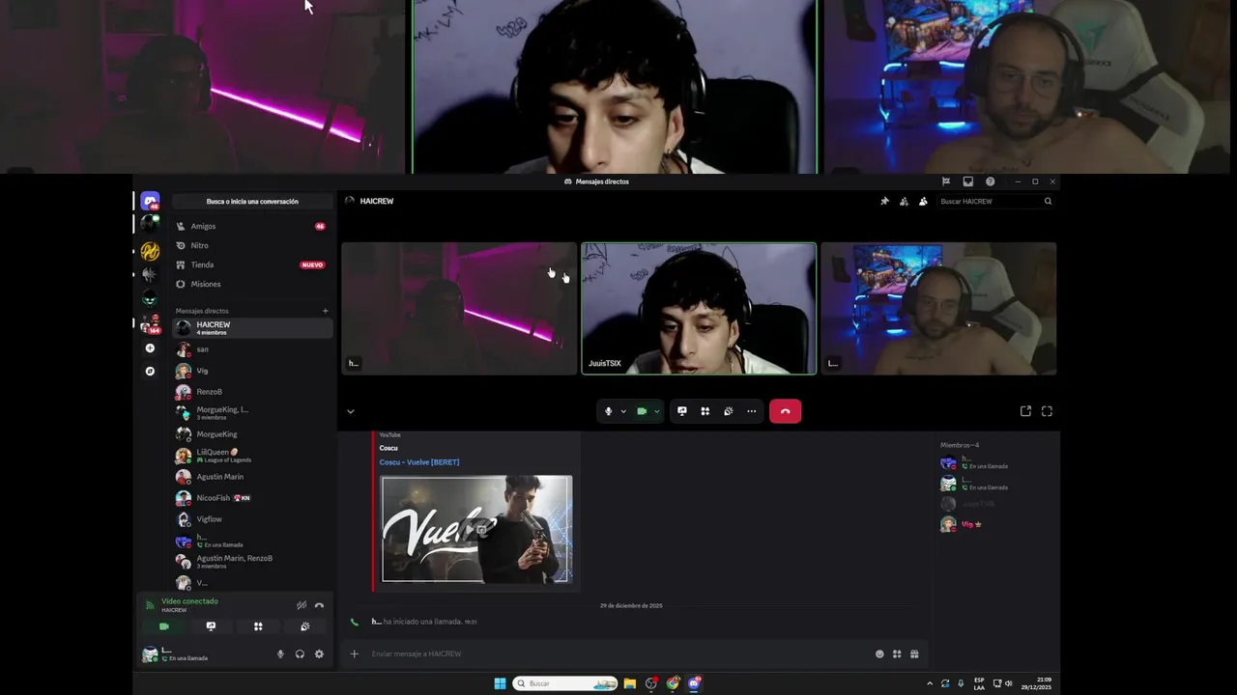This screenshot has width=1237, height=695.
Task: Open the Tienda shop
Action: [x=252, y=264]
